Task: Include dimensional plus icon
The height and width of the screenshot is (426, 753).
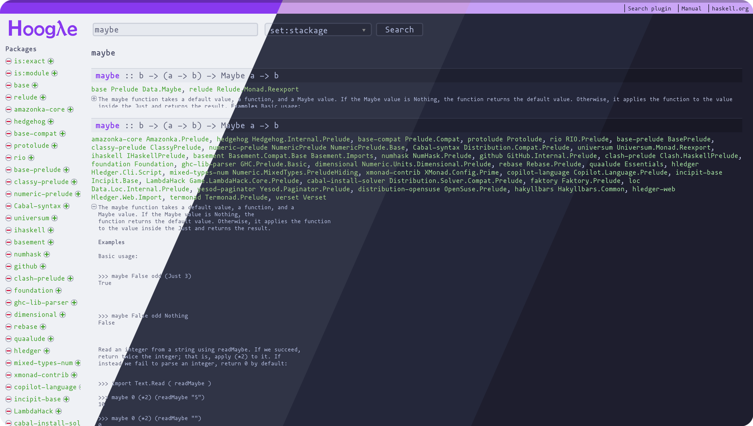Action: pyautogui.click(x=63, y=314)
